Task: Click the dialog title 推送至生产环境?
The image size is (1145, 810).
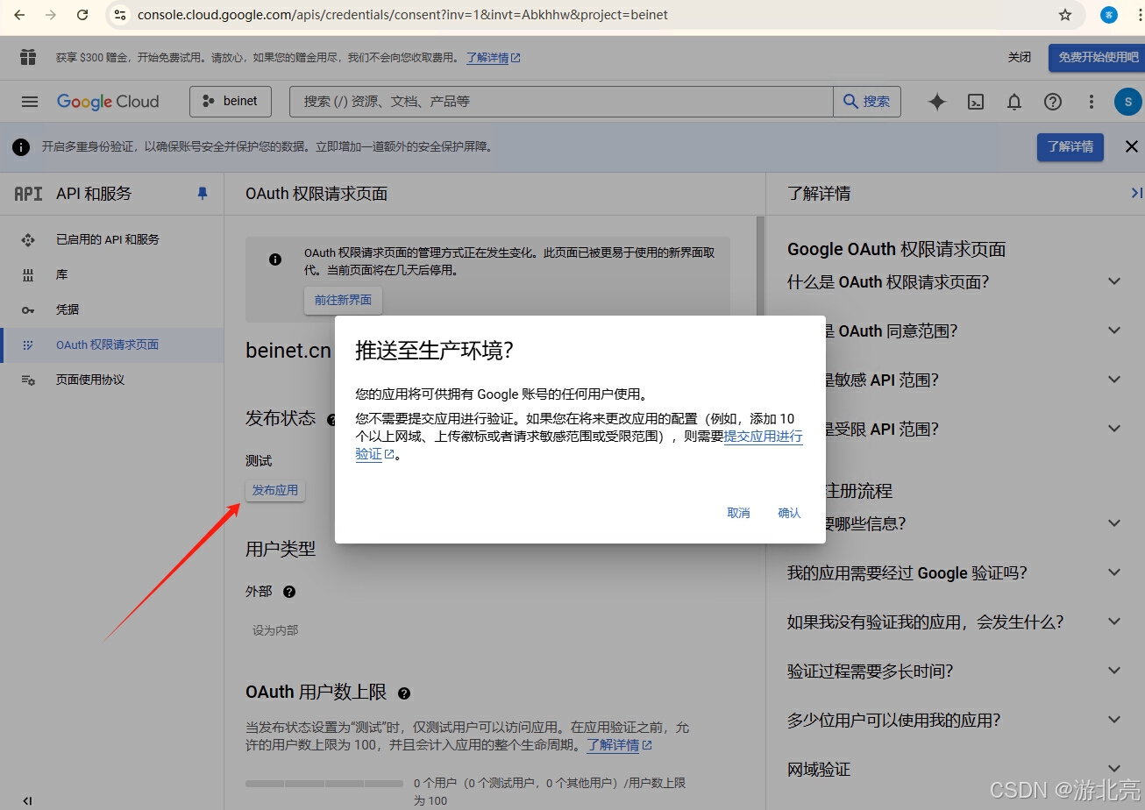Action: point(434,351)
